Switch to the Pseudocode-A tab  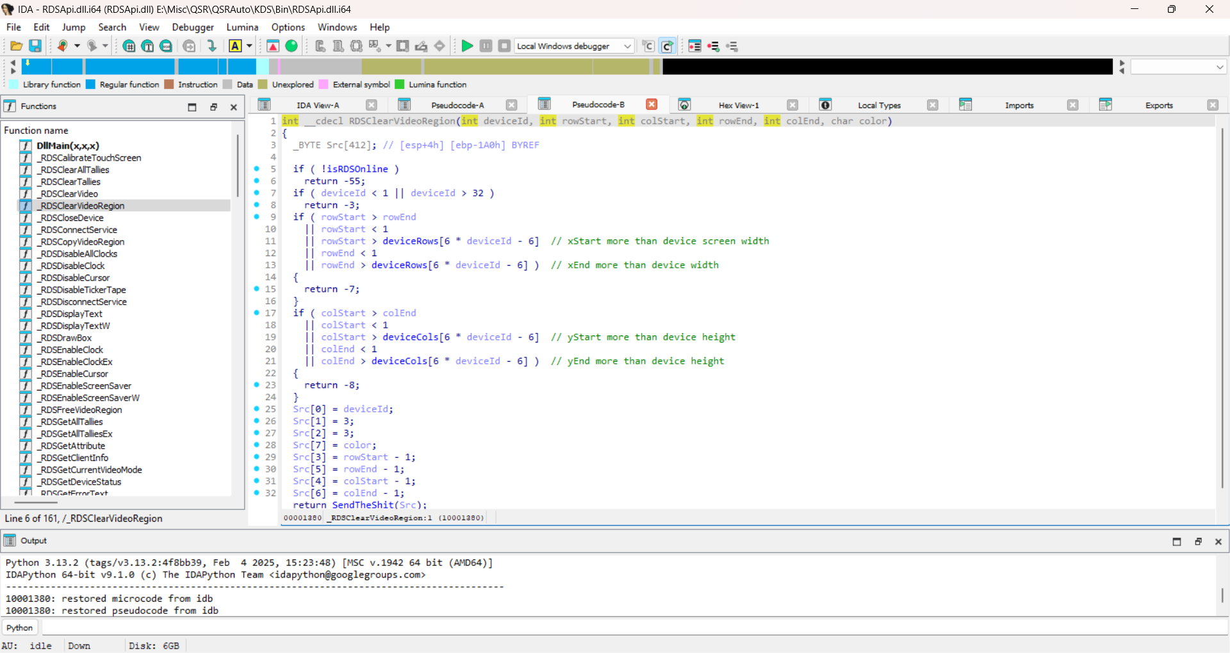click(x=457, y=105)
